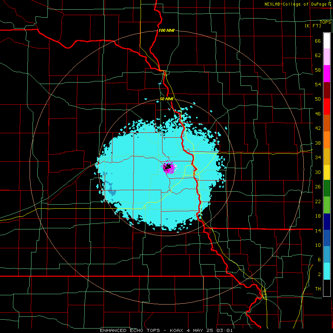Click the legend value 66
This screenshot has width=333, height=333.
tap(318, 41)
